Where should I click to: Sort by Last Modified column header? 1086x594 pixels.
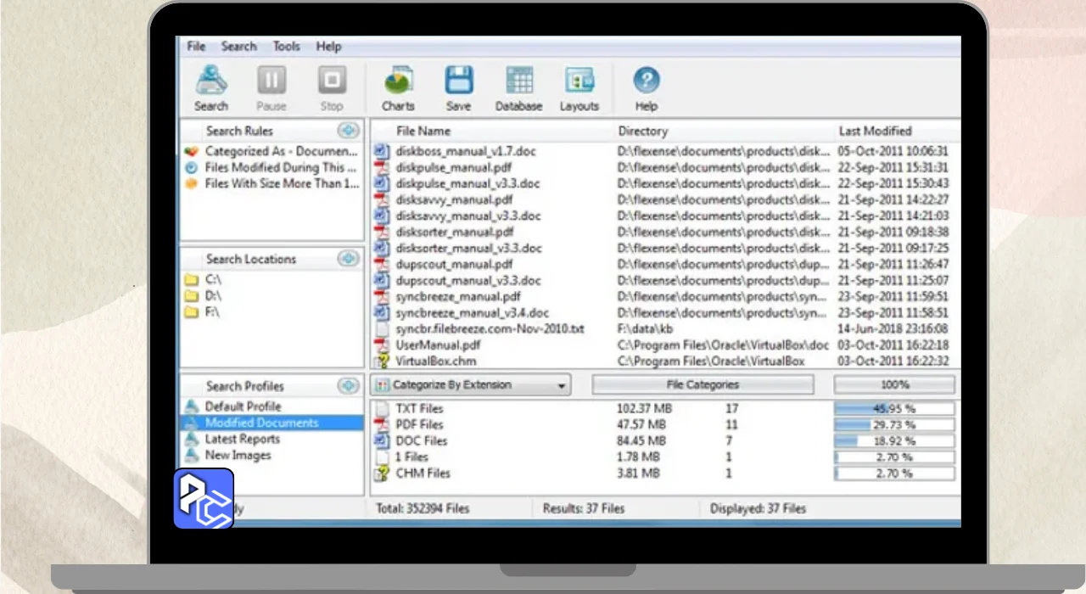point(875,131)
